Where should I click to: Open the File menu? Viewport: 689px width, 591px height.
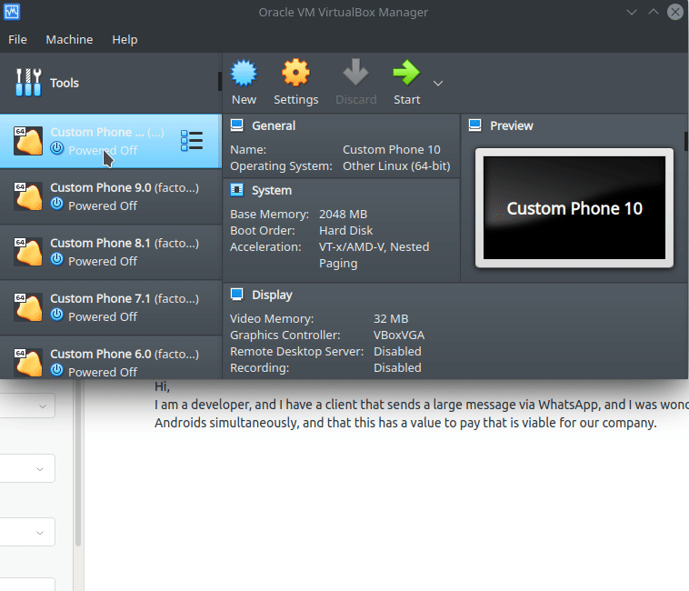17,39
